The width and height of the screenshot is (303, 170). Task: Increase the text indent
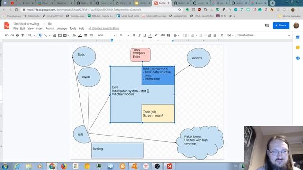pos(214,35)
